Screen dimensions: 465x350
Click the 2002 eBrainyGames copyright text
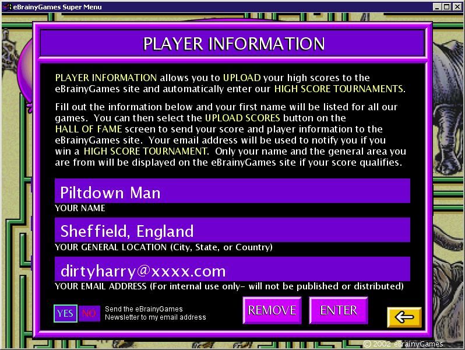click(x=403, y=344)
